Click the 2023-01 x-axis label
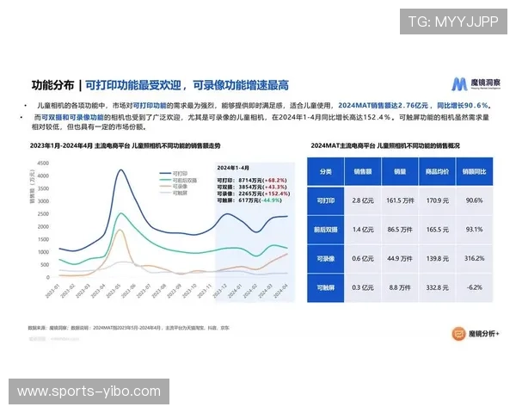 coord(52,291)
